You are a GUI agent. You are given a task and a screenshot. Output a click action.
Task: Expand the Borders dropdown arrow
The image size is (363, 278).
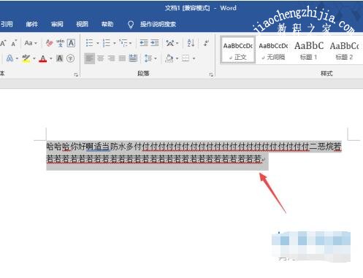[194, 58]
